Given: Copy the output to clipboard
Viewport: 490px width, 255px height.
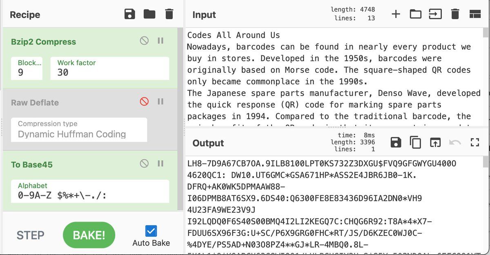Looking at the screenshot, I should click(415, 143).
